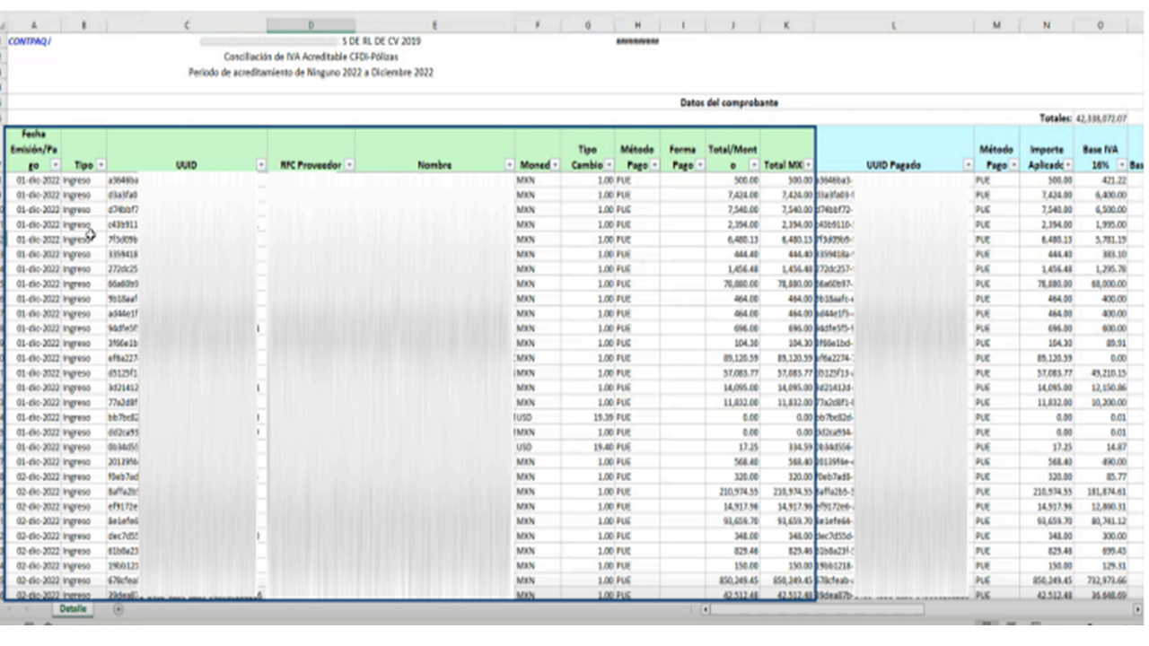The image size is (1149, 646).
Task: Select UUID cell starting with a3646ba
Action: [187, 180]
